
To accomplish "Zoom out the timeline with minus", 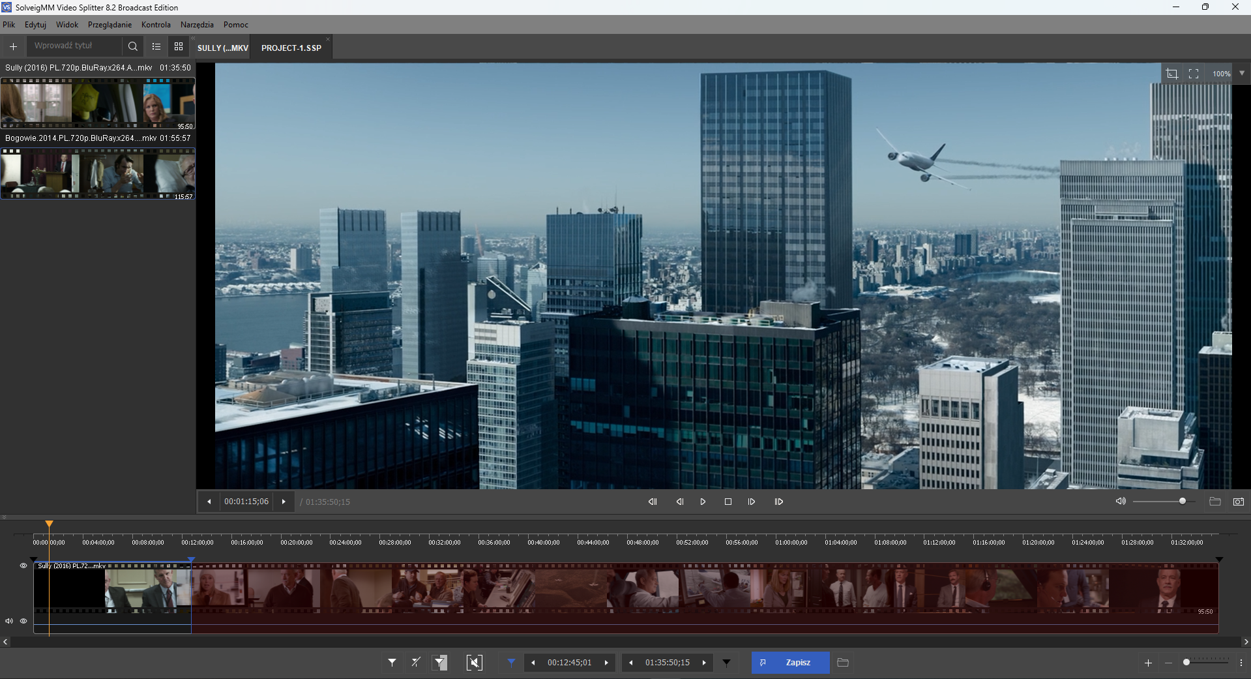I will [1168, 663].
